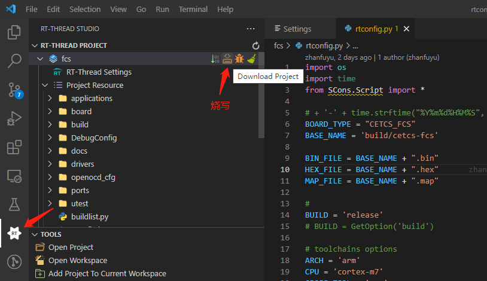The image size is (487, 281).
Task: Open the Go menu
Action: pyautogui.click(x=141, y=10)
